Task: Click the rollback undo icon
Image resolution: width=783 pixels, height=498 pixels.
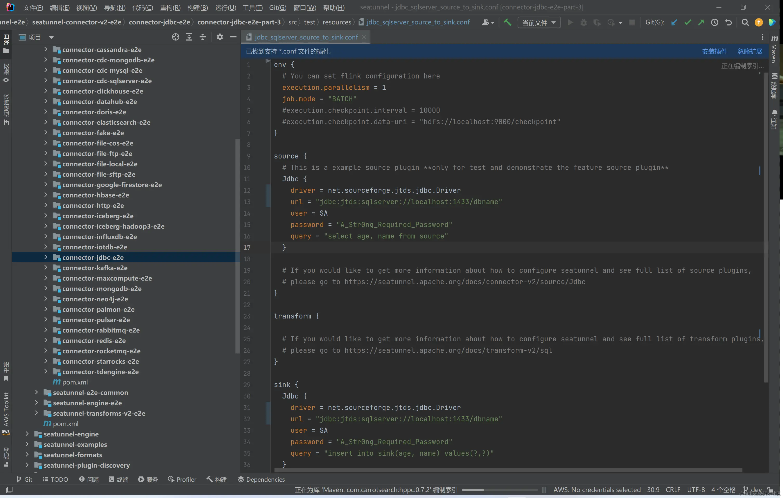Action: pos(728,22)
